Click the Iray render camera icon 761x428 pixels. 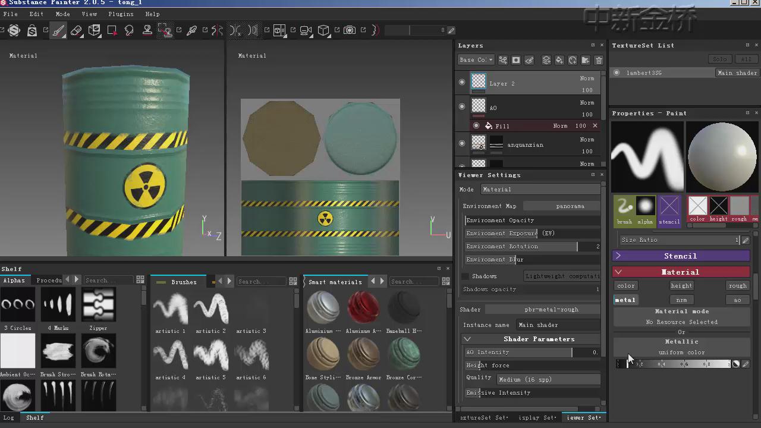click(350, 30)
